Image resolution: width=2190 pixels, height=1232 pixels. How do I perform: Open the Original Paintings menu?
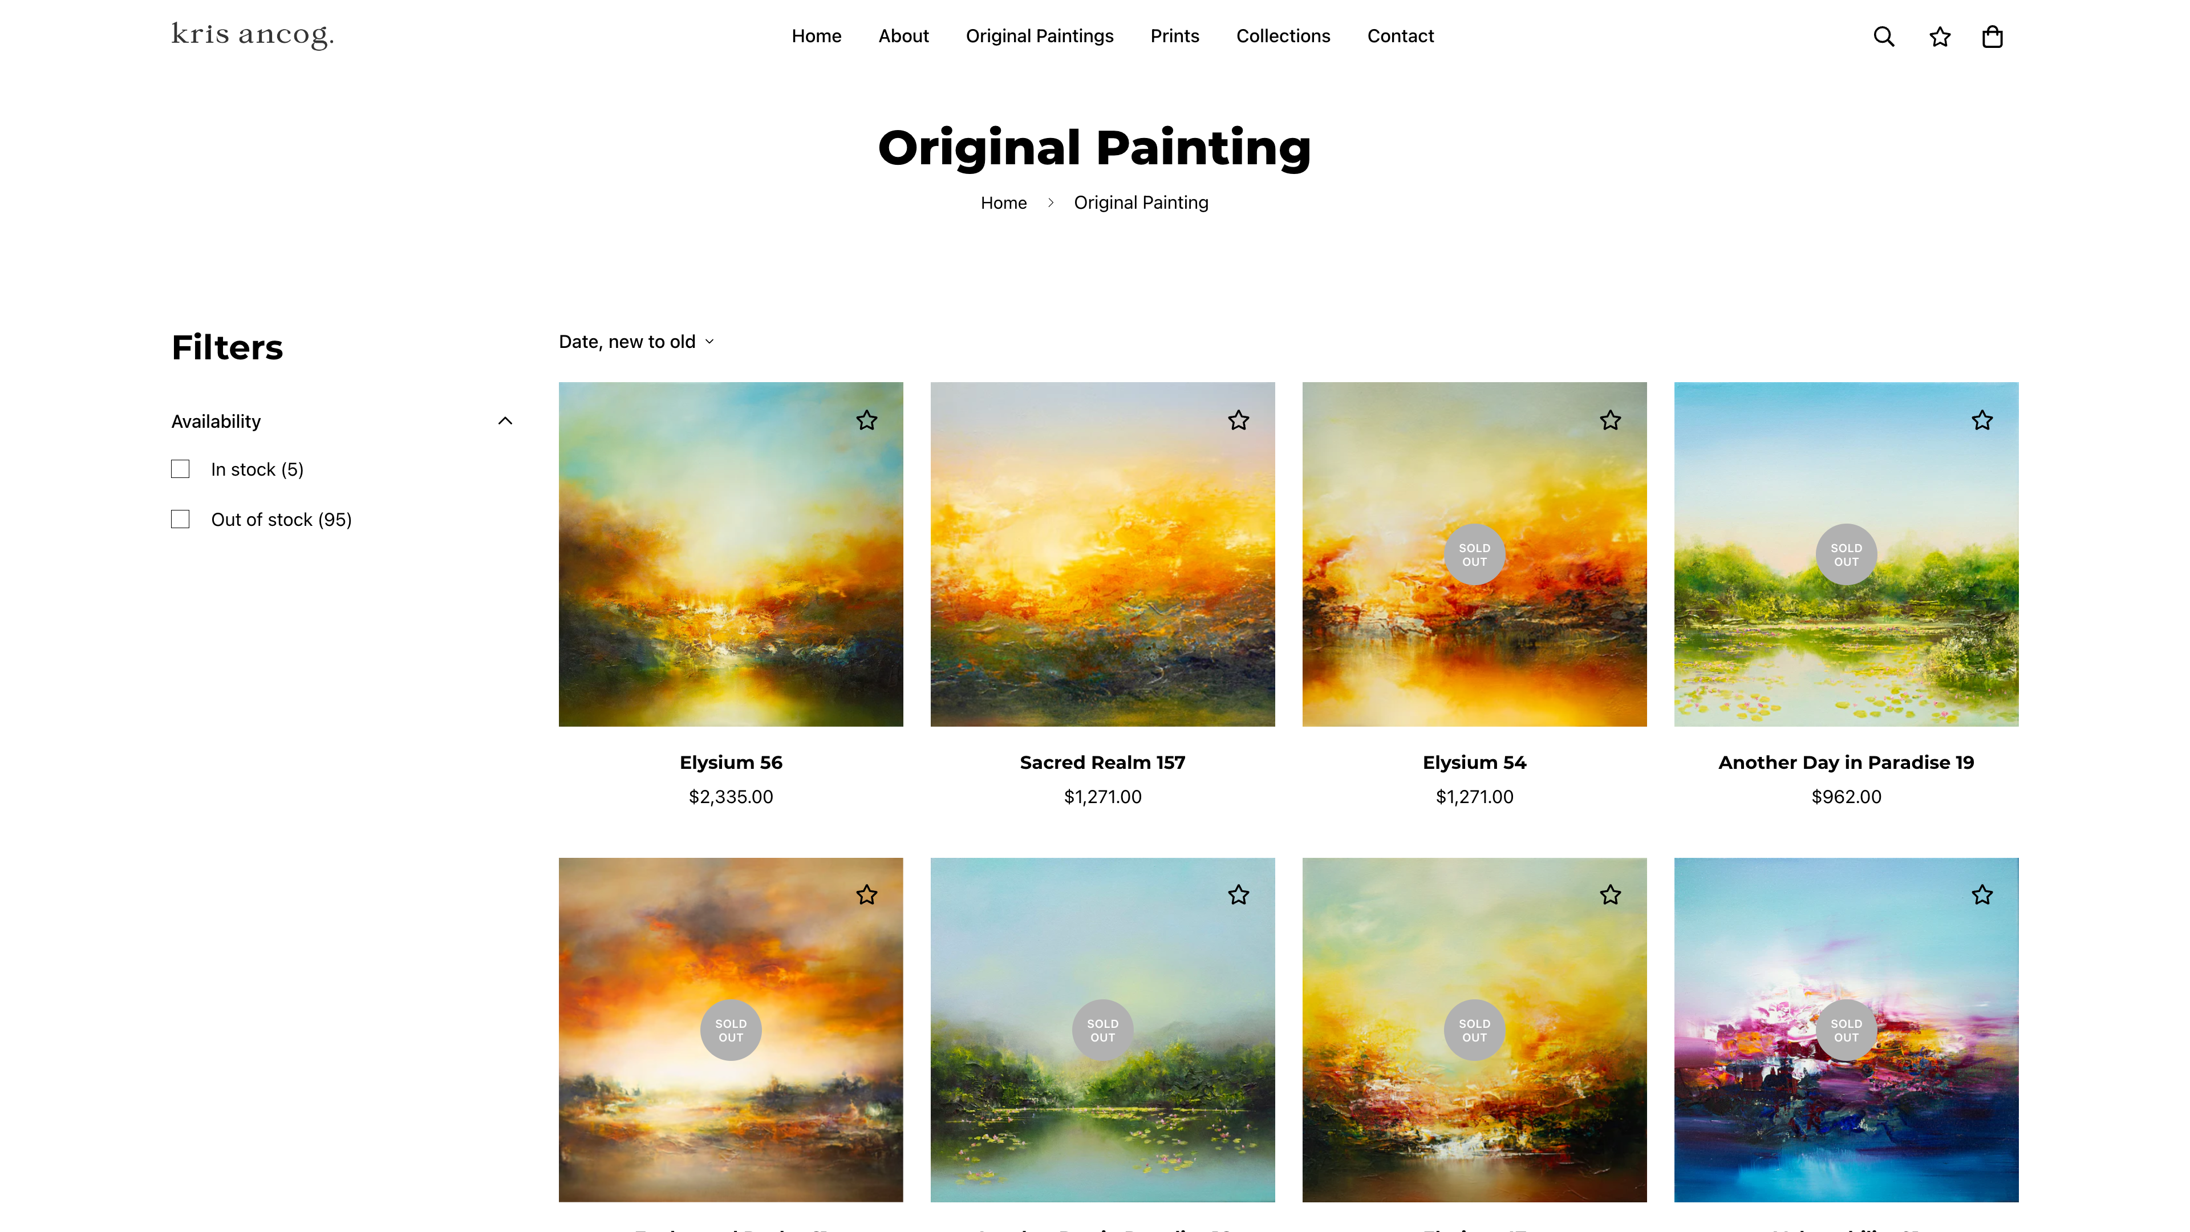[x=1039, y=36]
